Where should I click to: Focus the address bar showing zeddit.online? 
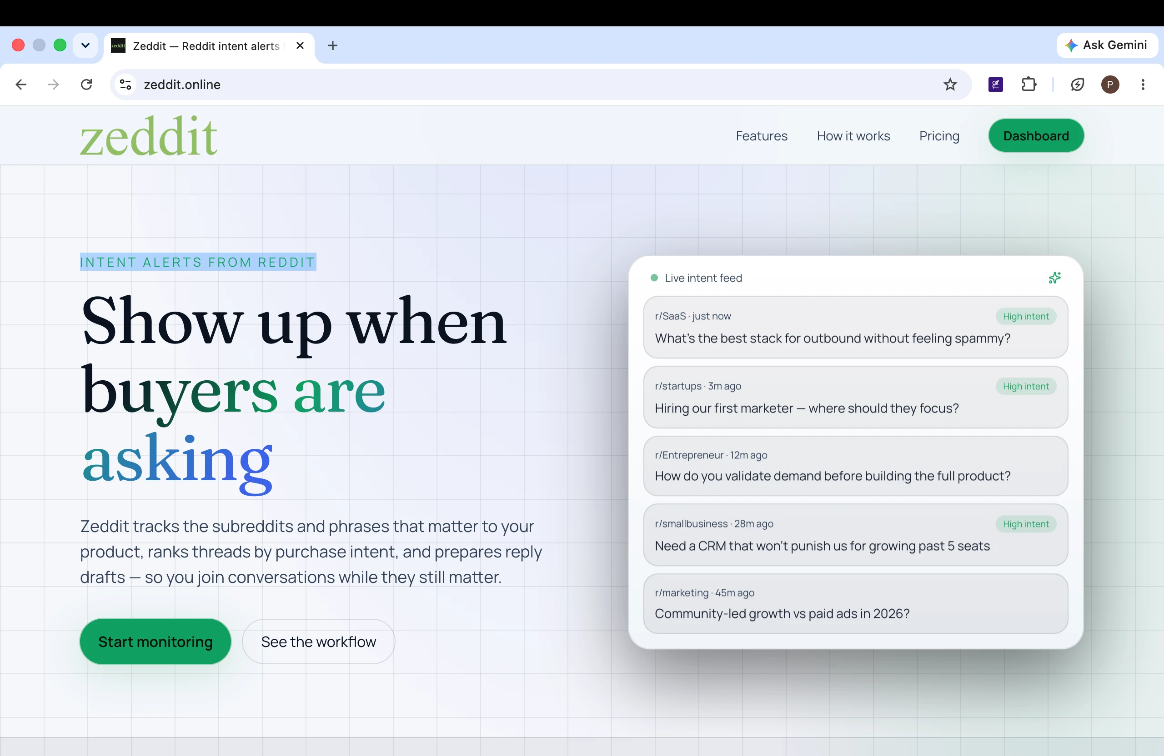(x=541, y=85)
